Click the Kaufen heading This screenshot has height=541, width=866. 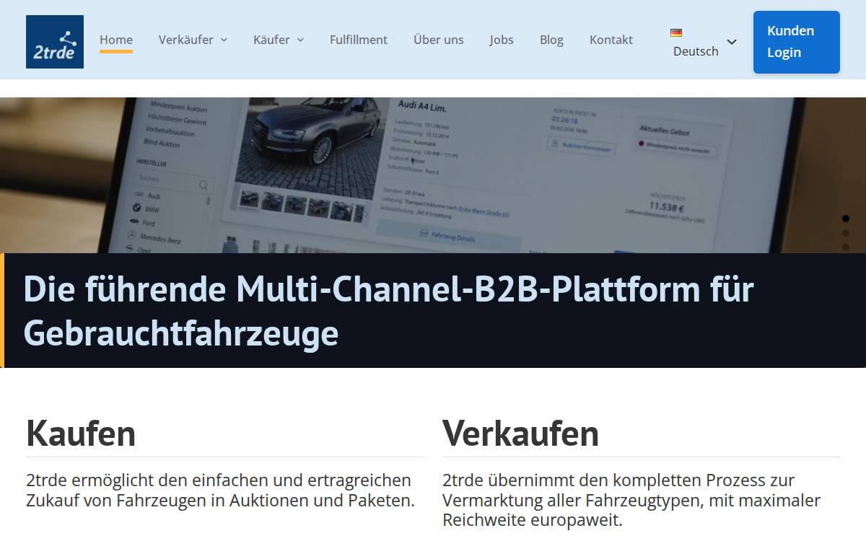pos(81,433)
